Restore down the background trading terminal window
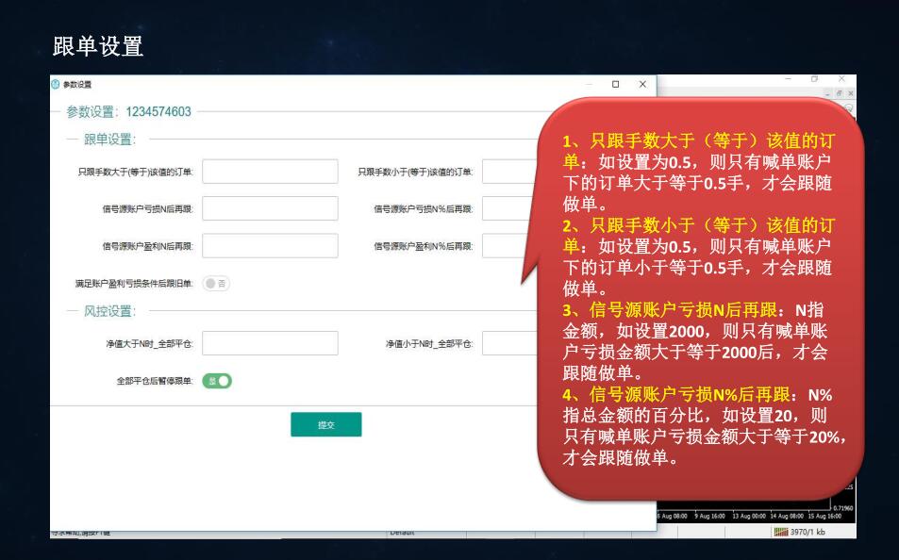Viewport: 899px width, 560px height. point(816,79)
